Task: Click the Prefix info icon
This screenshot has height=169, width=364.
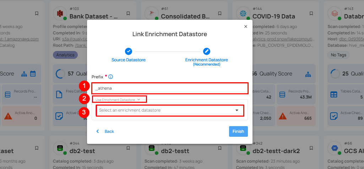Action: tap(111, 77)
